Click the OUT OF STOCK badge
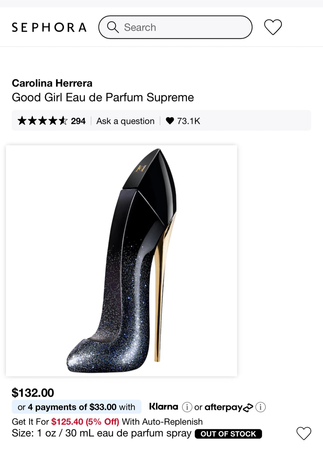Image resolution: width=323 pixels, height=458 pixels. click(x=228, y=434)
